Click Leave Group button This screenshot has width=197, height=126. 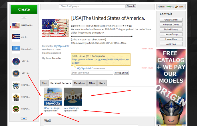click(x=171, y=34)
